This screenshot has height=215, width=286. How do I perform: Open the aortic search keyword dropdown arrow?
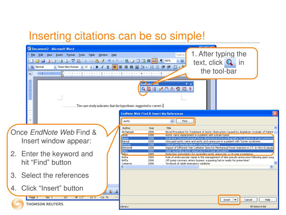[x=172, y=121]
